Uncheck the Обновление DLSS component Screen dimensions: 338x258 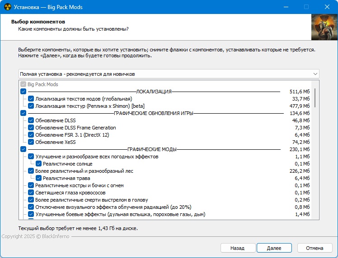31,120
